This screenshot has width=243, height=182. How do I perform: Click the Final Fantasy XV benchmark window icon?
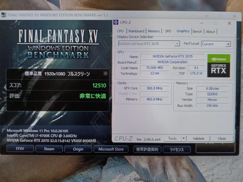click(x=4, y=15)
